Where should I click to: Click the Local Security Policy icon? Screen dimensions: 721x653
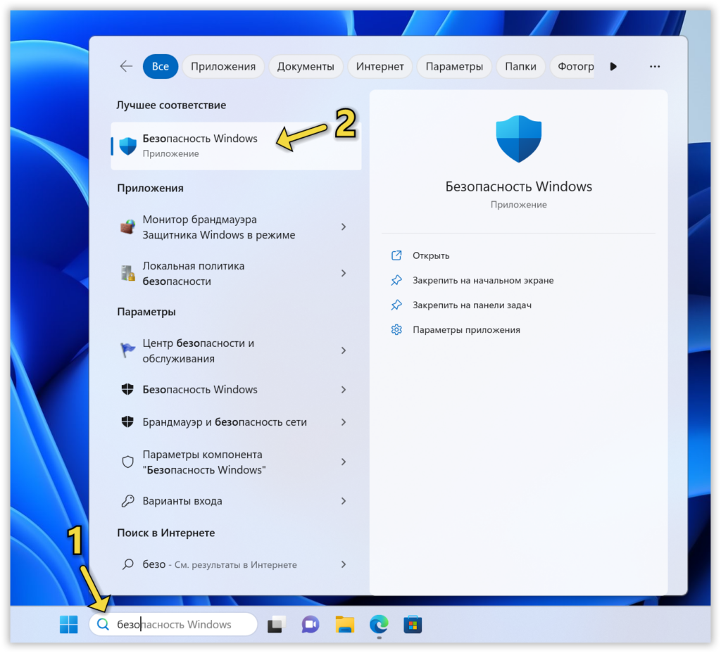point(127,272)
